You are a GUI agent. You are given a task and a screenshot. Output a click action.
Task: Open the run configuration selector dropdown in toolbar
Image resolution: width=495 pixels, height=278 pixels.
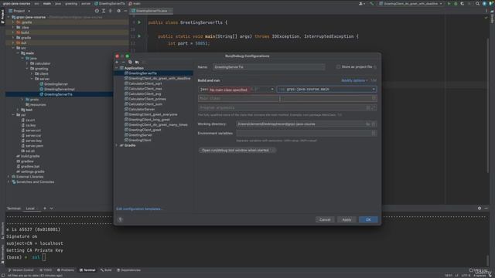click(411, 4)
